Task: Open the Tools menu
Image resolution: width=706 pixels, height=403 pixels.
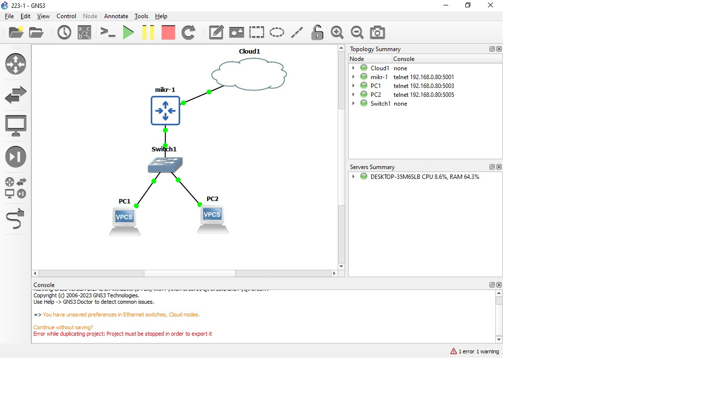Action: coord(141,16)
